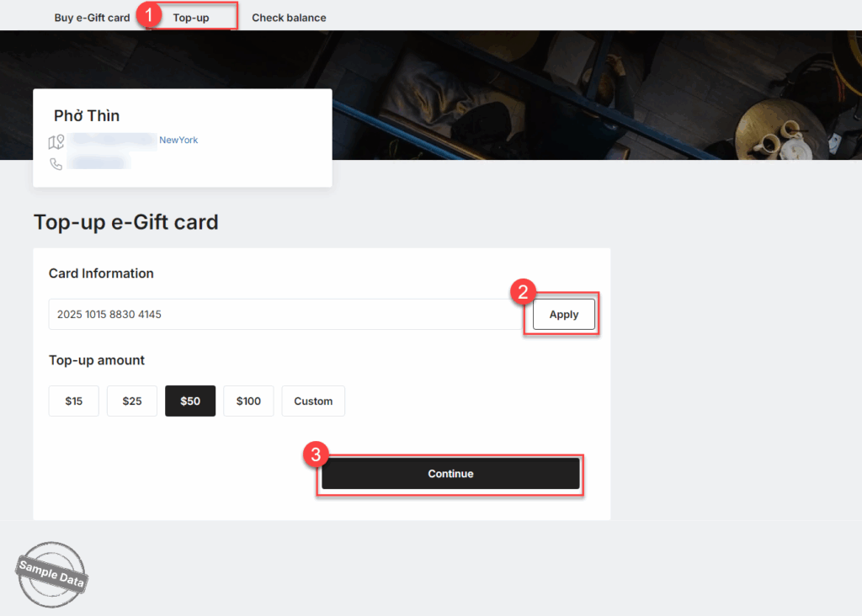The image size is (862, 616).
Task: Choose the $50 top-up amount
Action: [190, 401]
